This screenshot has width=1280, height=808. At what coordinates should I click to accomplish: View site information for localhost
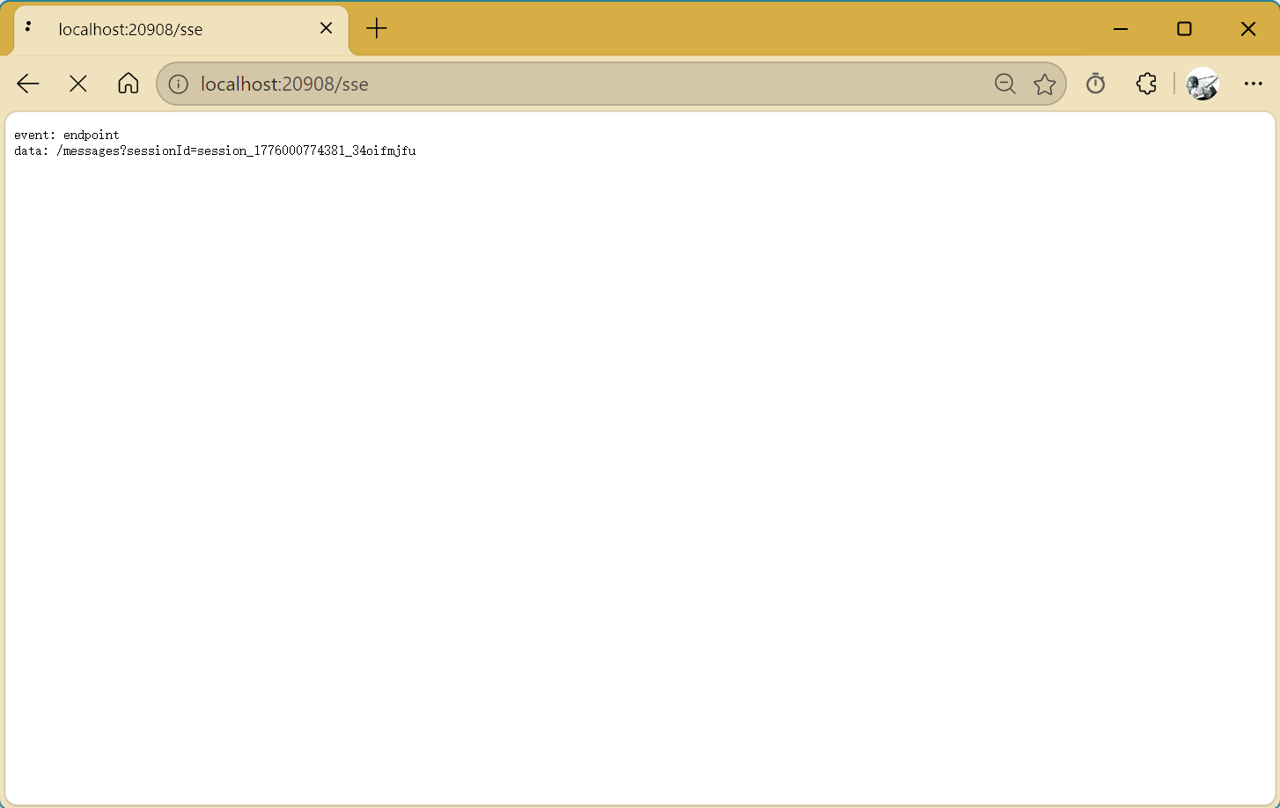tap(179, 84)
